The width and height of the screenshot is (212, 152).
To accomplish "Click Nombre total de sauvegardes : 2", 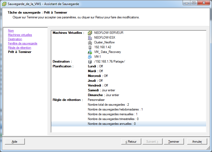I will pyautogui.click(x=108, y=105).
